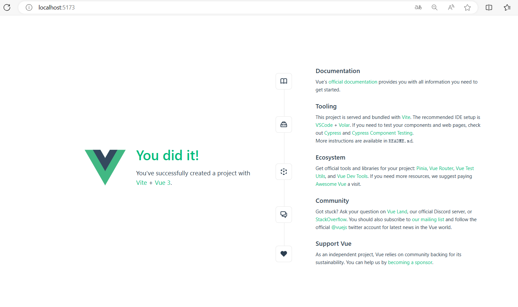The height and width of the screenshot is (307, 518).
Task: Click the Community chat bubbles icon
Action: tap(284, 215)
